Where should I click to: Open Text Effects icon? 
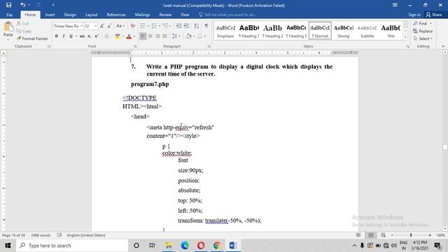point(106,36)
